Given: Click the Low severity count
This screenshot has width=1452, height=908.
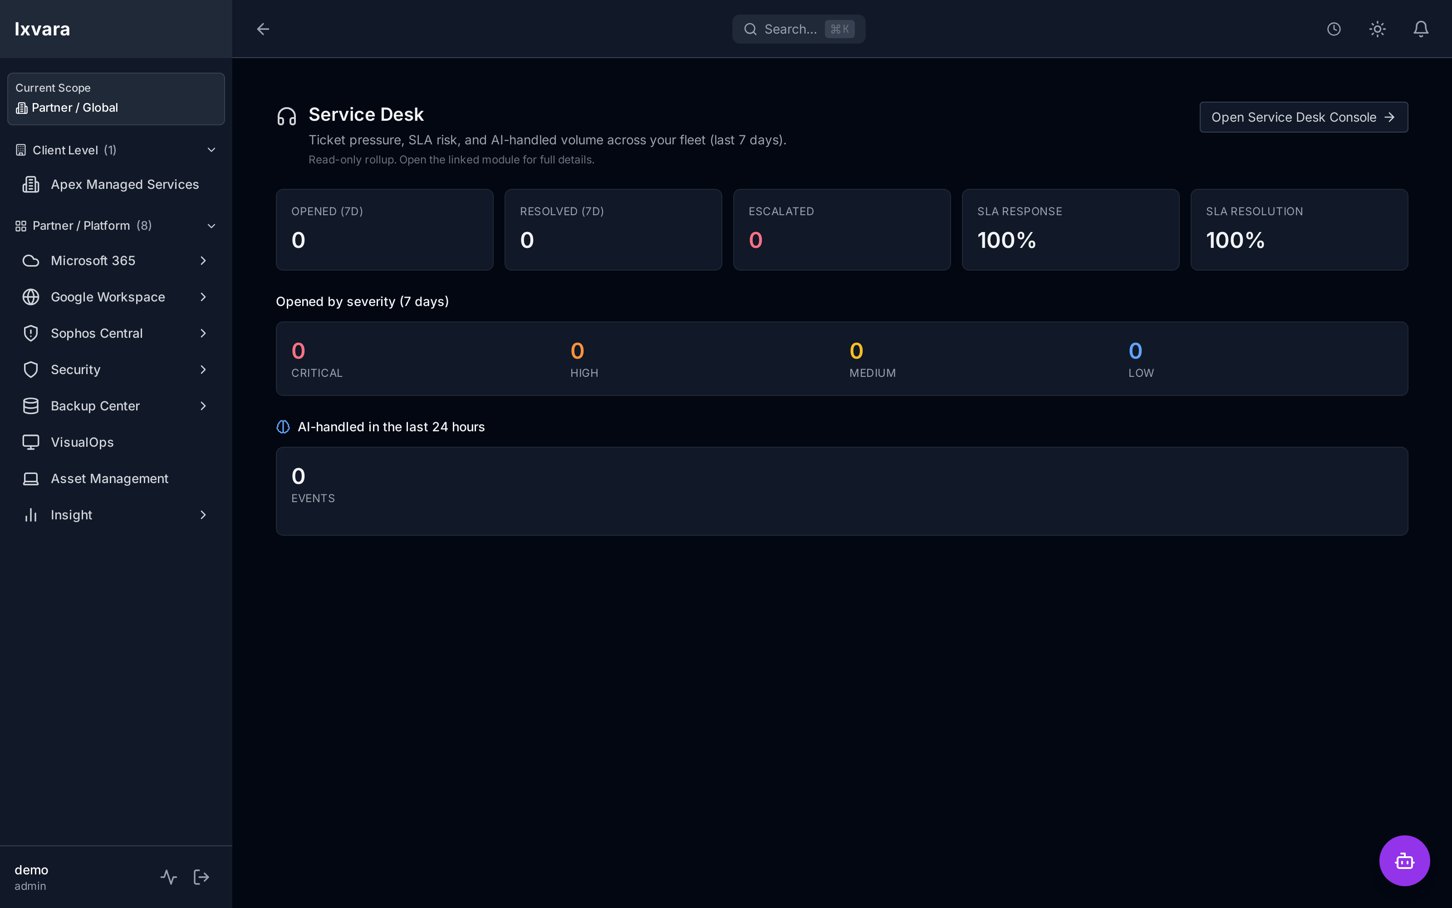Looking at the screenshot, I should point(1135,350).
